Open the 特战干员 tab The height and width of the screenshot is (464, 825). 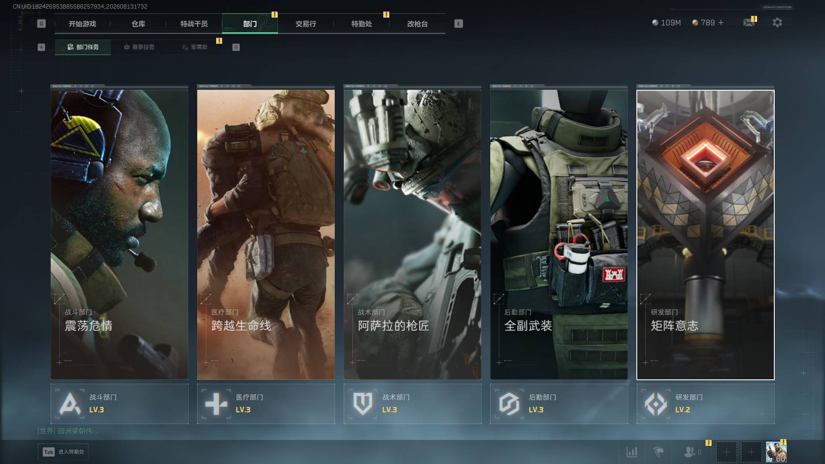click(194, 24)
